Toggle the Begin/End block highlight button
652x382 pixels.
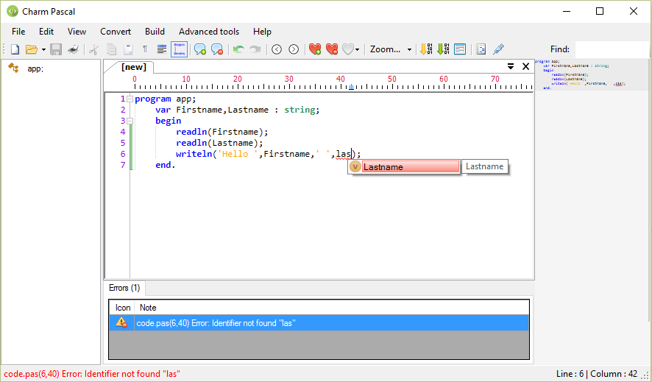(179, 49)
